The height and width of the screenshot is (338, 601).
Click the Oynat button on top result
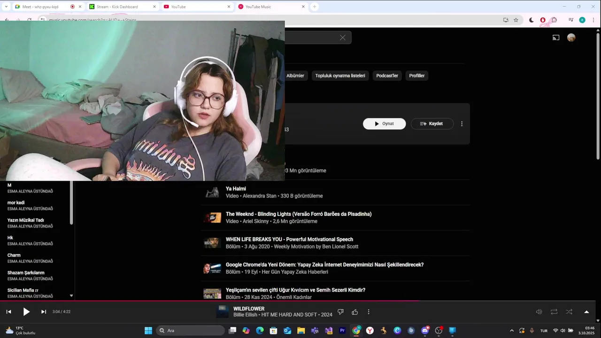click(x=384, y=123)
